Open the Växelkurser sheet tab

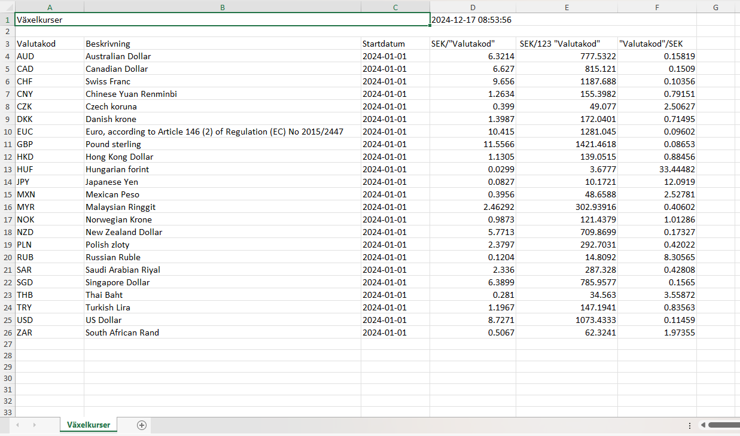coord(89,425)
